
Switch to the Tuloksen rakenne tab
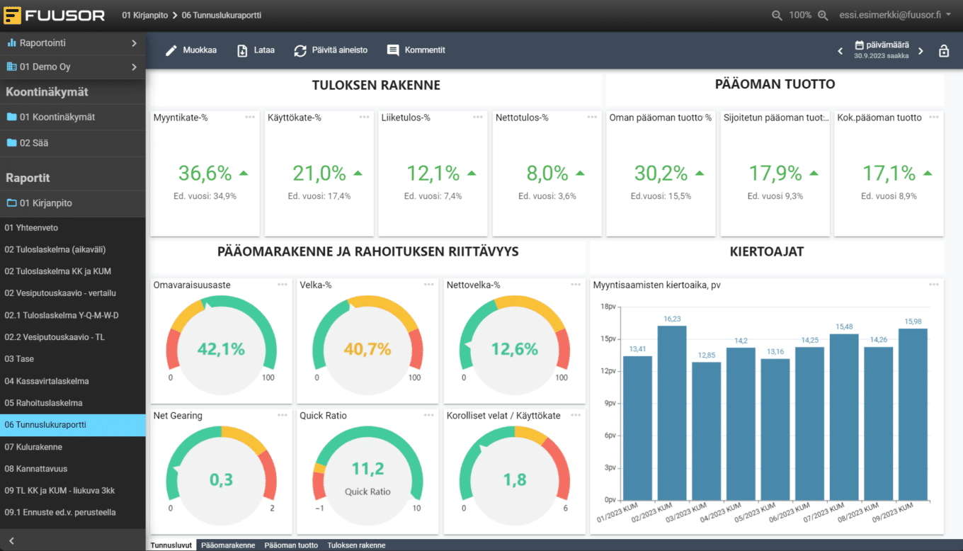(x=356, y=545)
